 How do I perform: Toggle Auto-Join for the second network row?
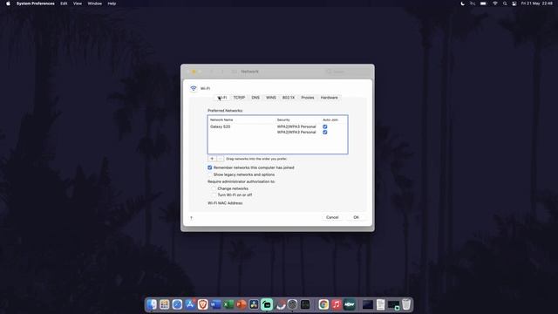(x=325, y=132)
